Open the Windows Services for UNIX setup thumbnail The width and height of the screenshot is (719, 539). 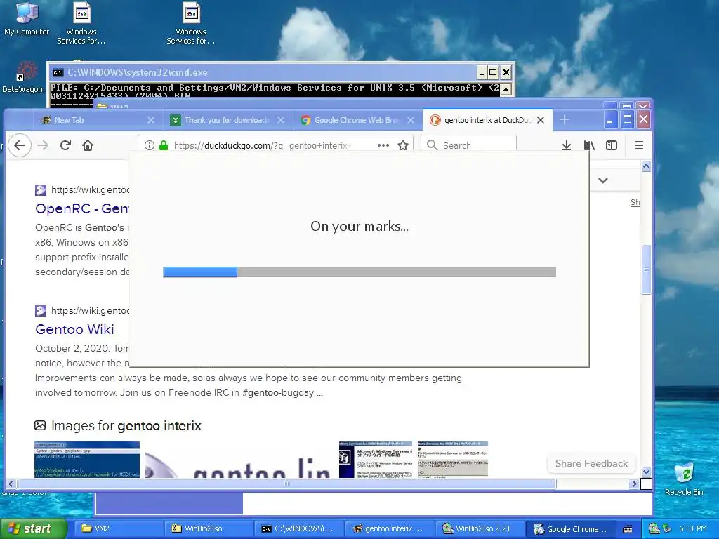point(376,459)
